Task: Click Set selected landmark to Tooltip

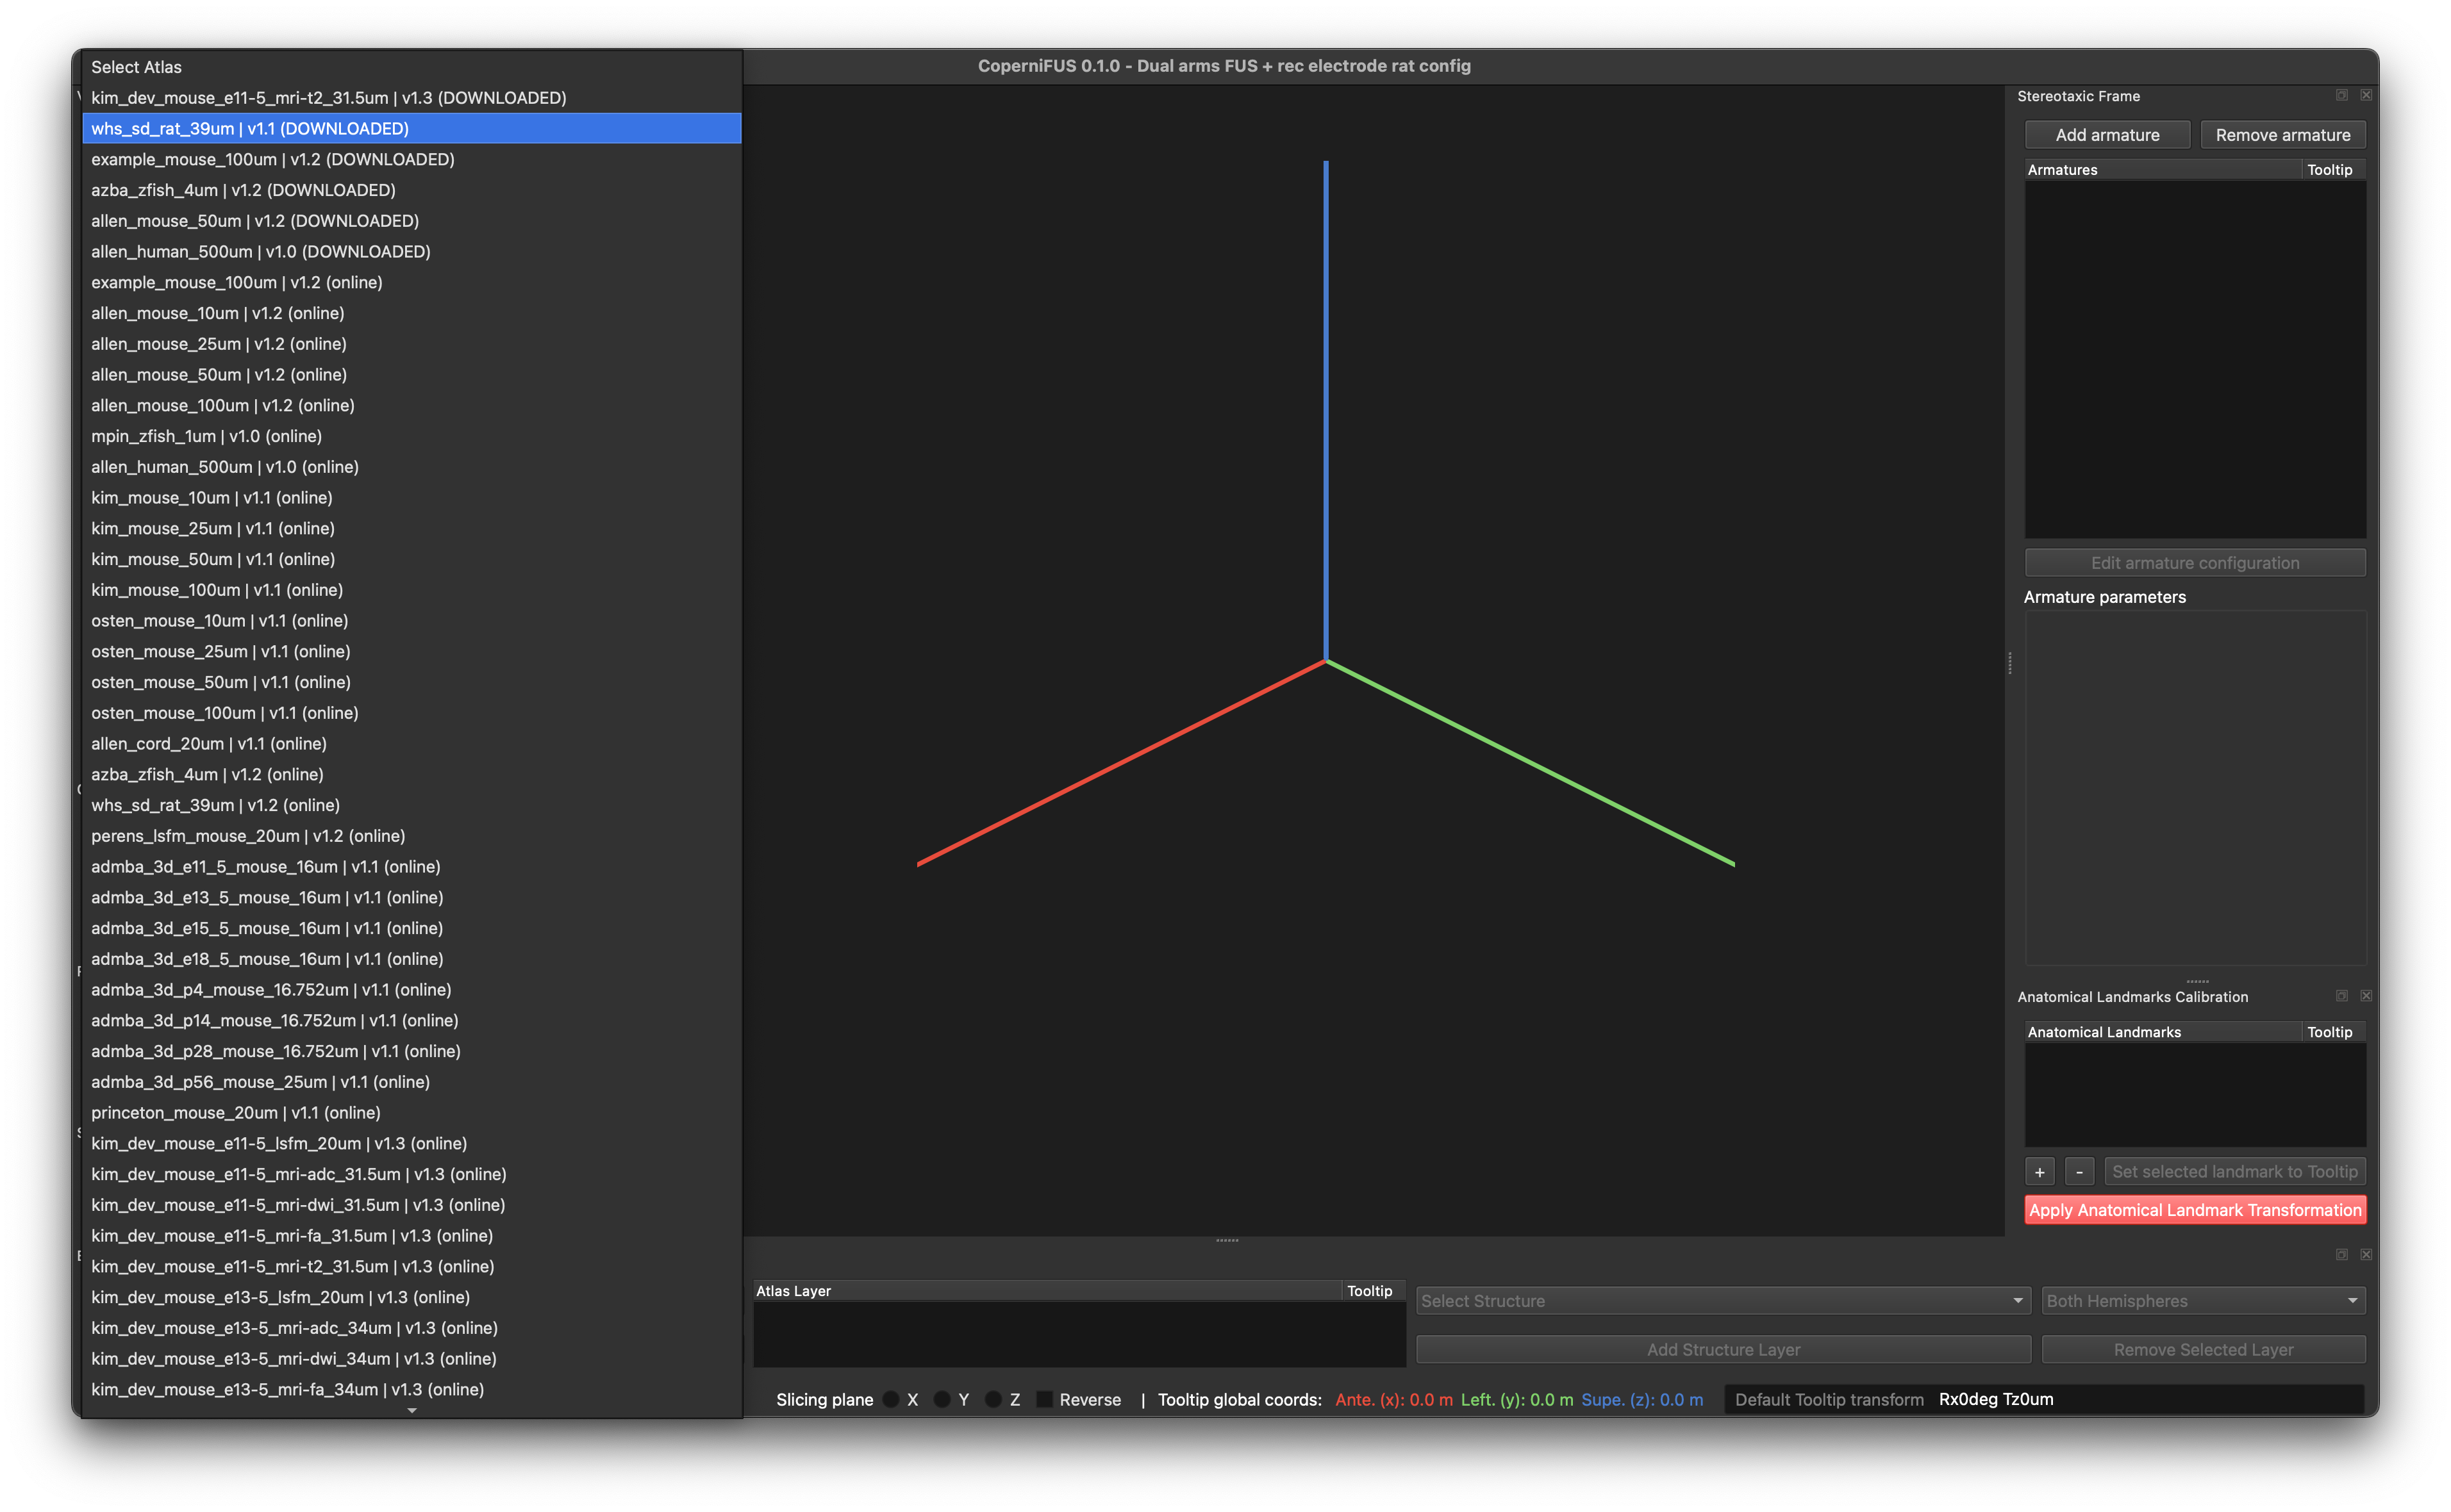Action: (2234, 1172)
